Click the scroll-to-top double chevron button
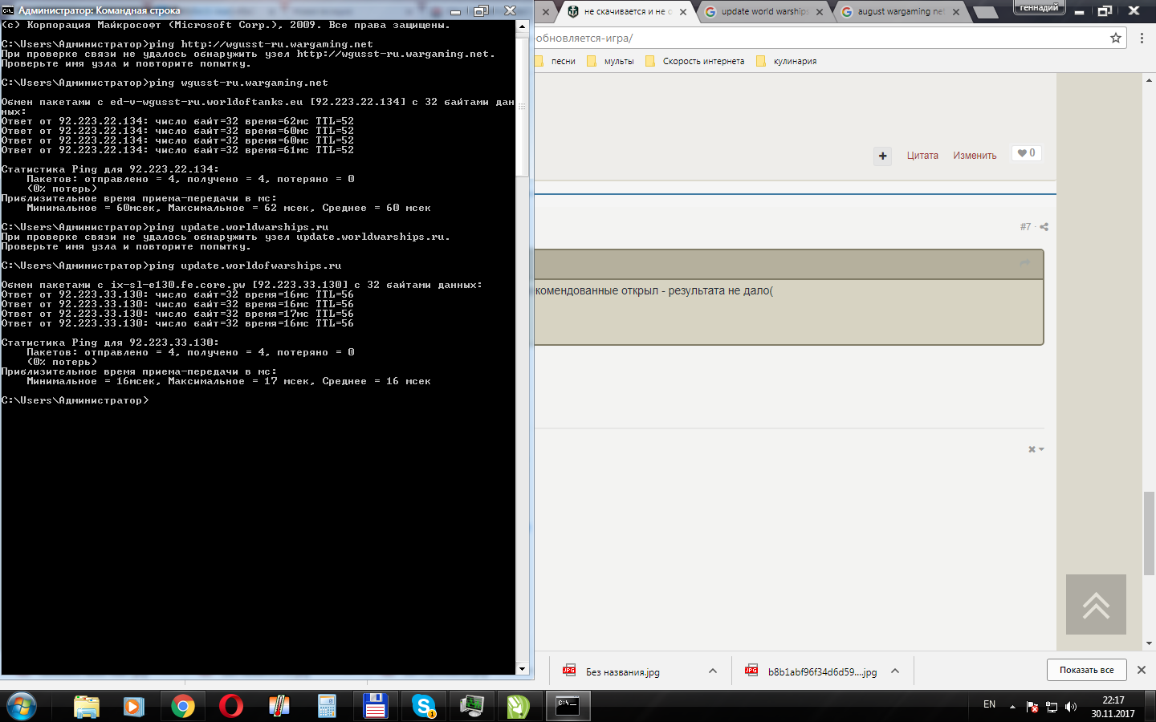The height and width of the screenshot is (722, 1156). 1096,604
